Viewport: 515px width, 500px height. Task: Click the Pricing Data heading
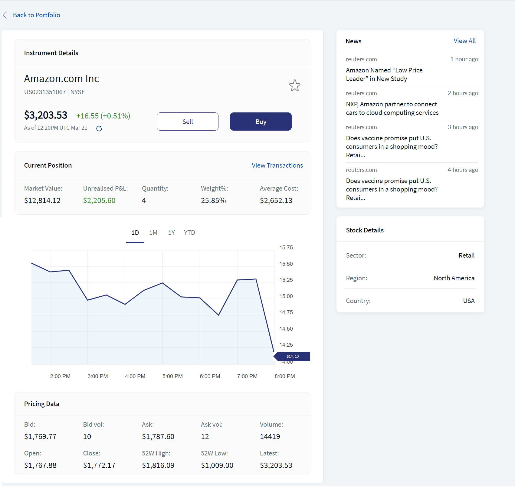point(42,404)
